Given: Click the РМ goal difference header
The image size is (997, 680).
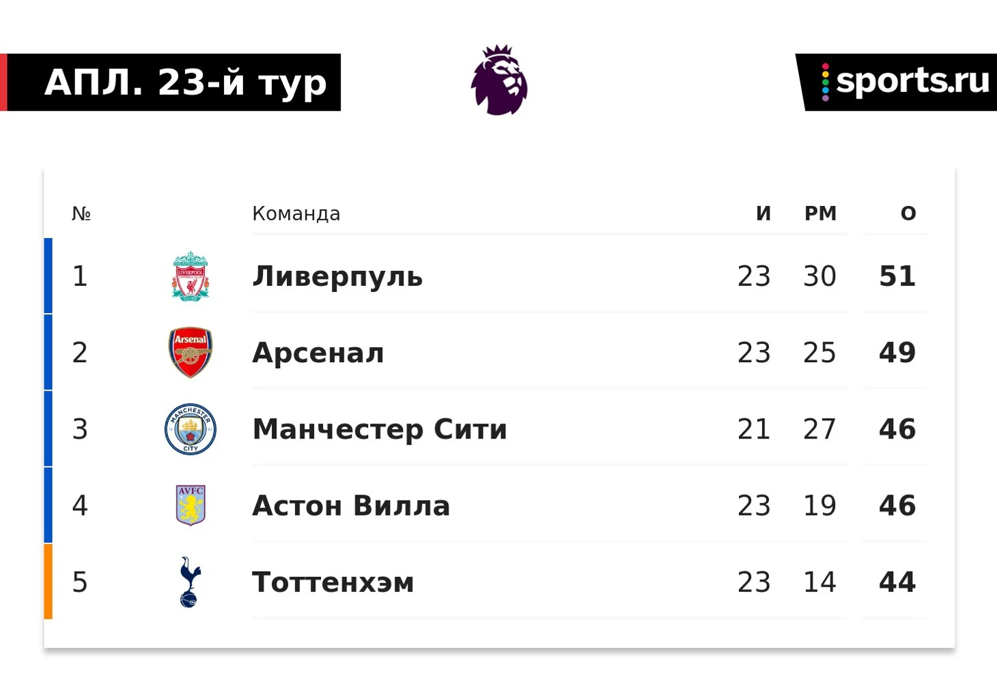Looking at the screenshot, I should tap(820, 213).
